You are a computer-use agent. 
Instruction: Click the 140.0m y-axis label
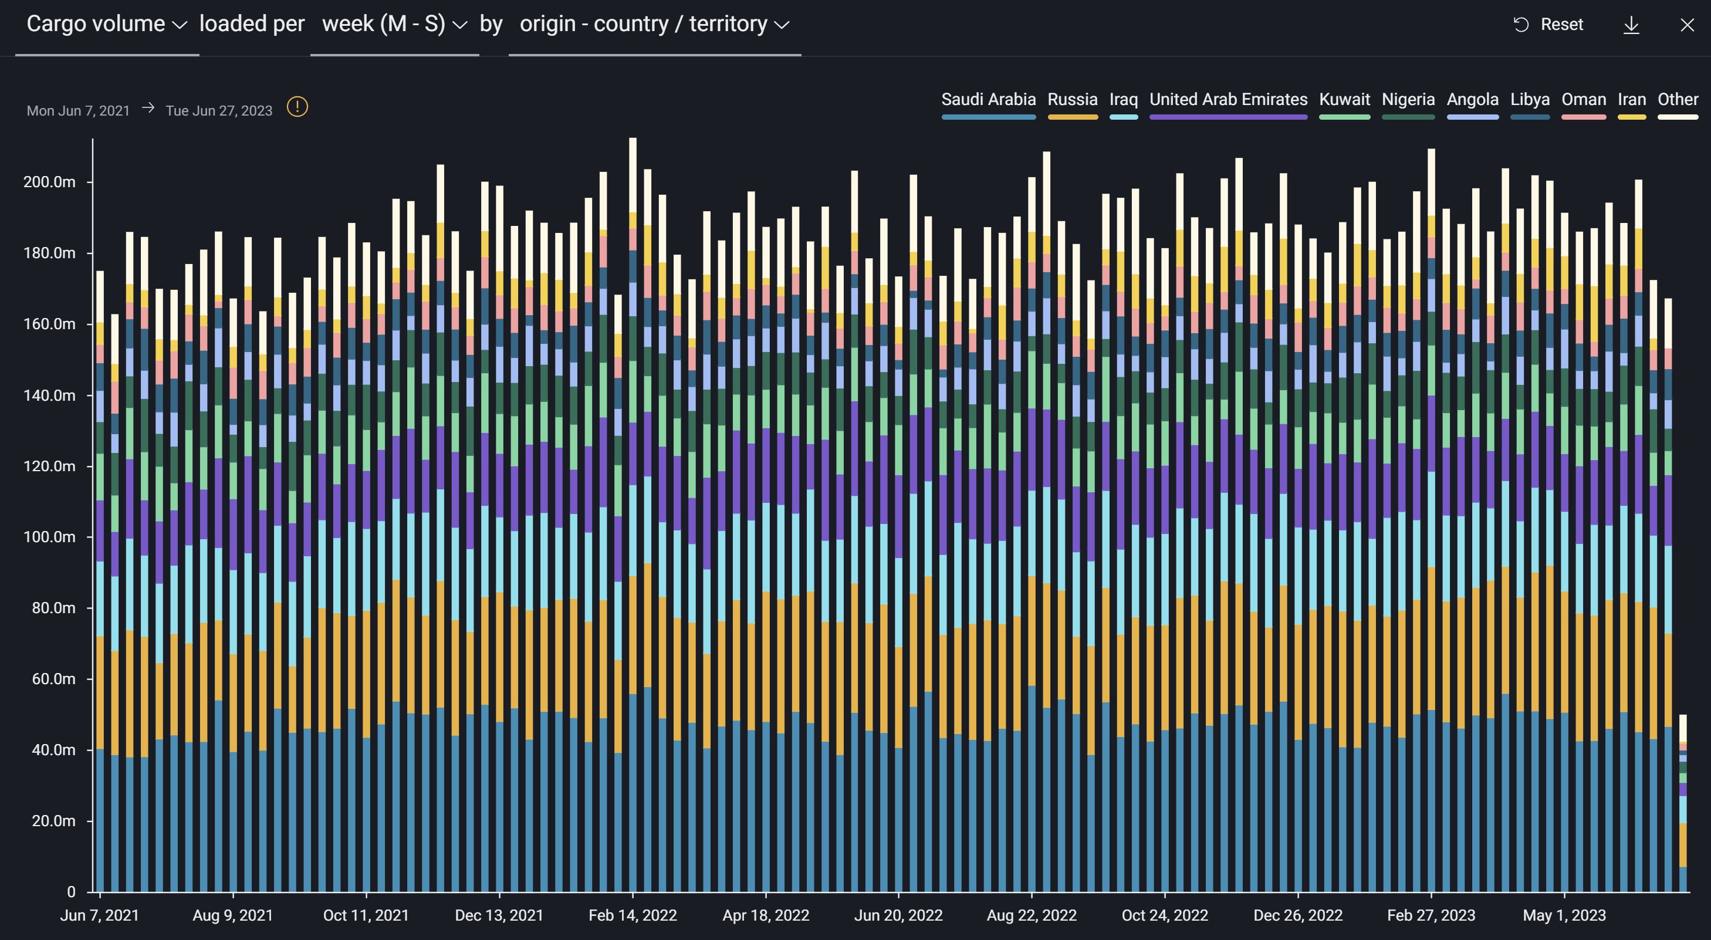[x=49, y=395]
